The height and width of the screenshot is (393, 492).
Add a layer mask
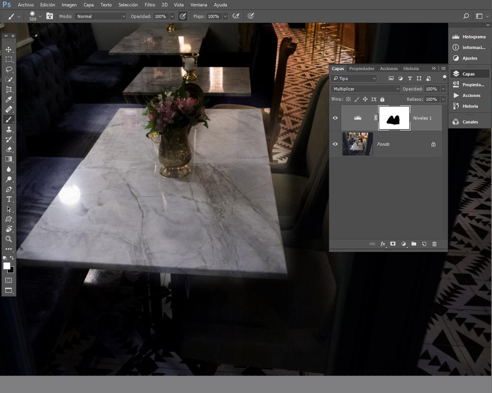click(x=393, y=244)
